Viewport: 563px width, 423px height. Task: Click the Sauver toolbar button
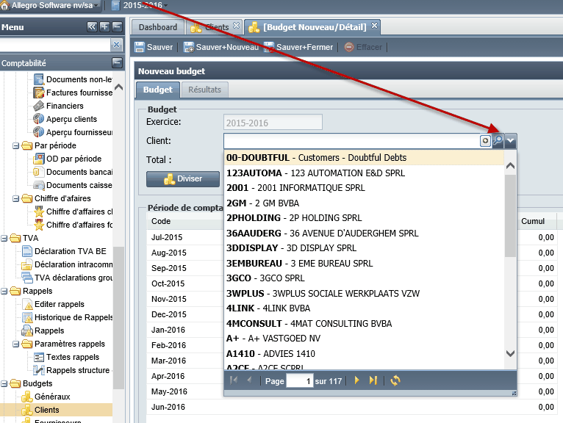(x=154, y=47)
